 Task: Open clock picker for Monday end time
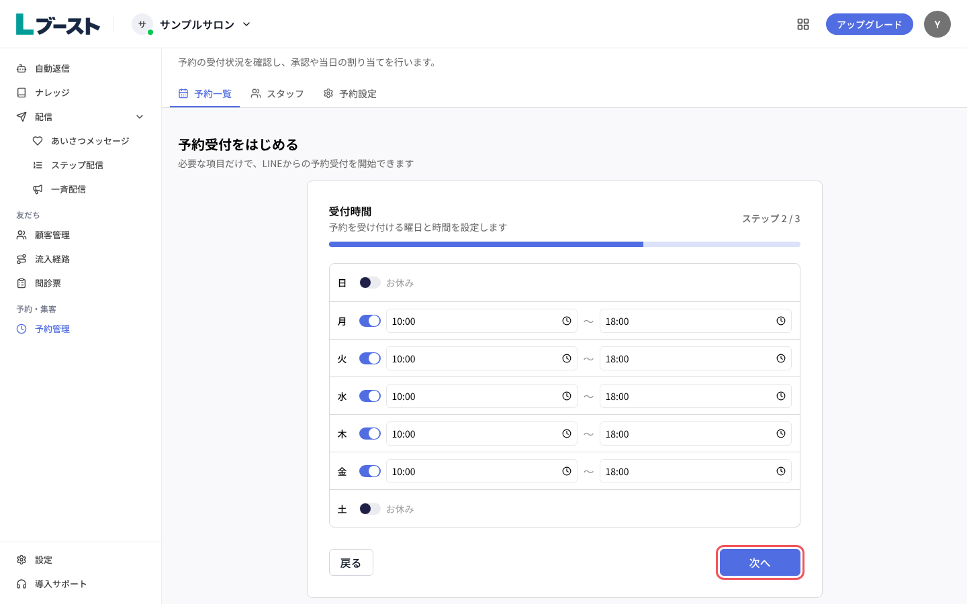point(781,321)
